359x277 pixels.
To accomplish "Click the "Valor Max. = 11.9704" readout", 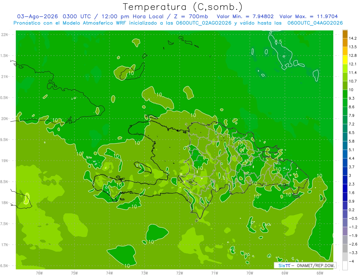I will pyautogui.click(x=309, y=16).
